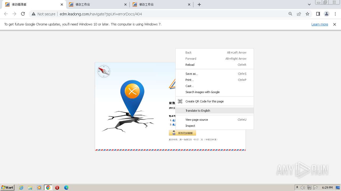
Task: Reload page with toolbar refresh icon
Action: point(23,14)
